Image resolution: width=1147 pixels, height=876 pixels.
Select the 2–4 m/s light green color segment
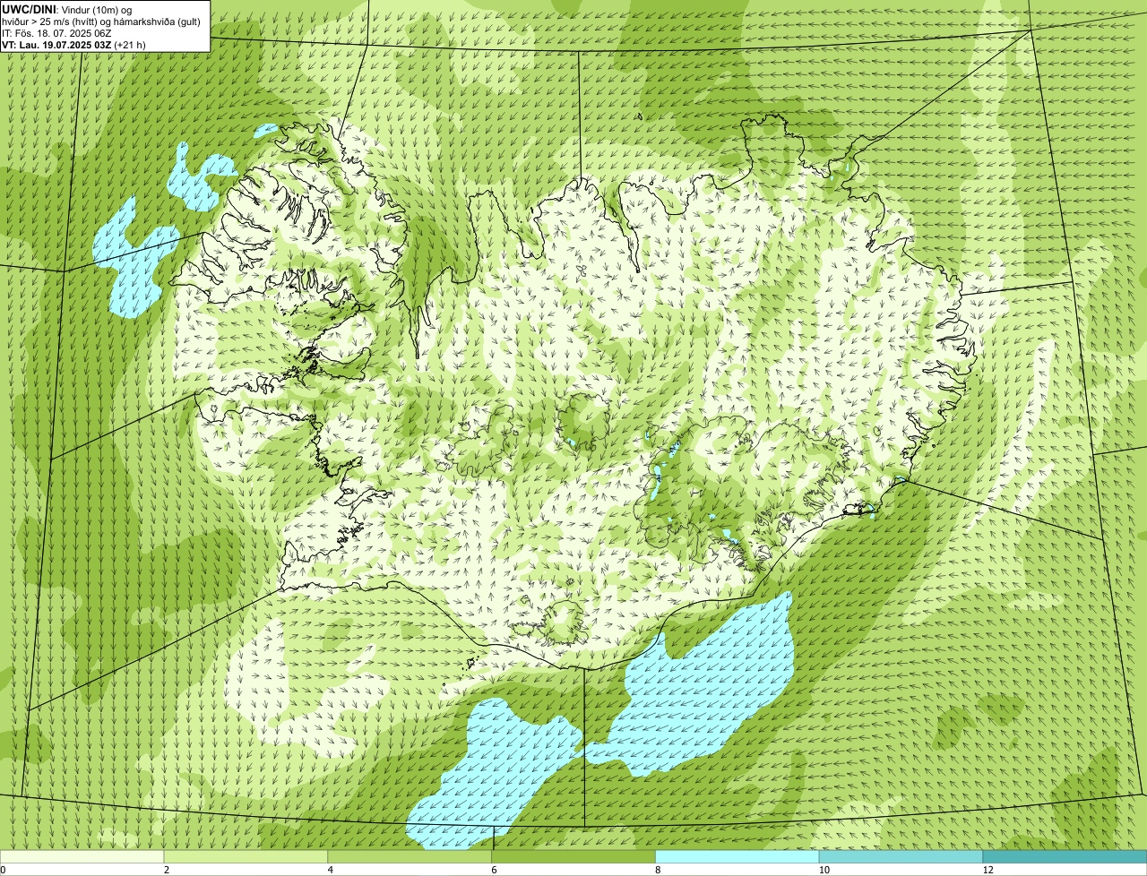(246, 857)
